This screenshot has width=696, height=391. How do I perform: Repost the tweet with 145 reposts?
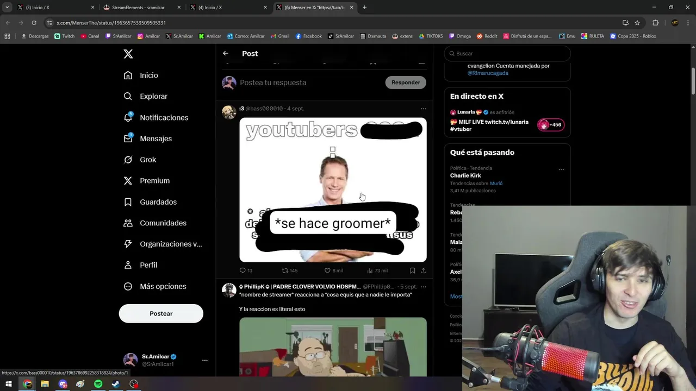tap(289, 270)
